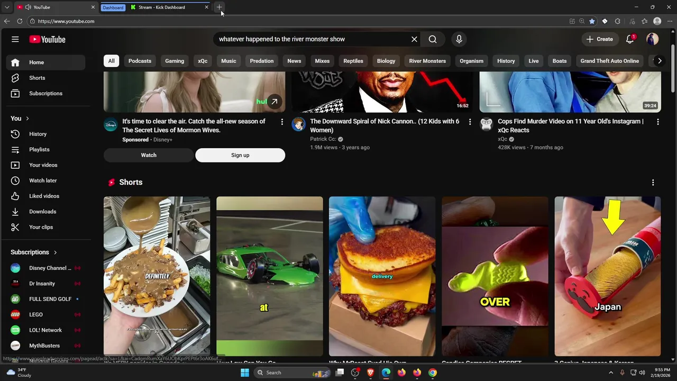
Task: Expand Subscriptions section chevron
Action: [x=55, y=252]
